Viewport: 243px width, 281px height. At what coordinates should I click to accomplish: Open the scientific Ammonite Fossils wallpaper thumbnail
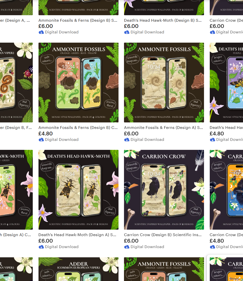pos(164,83)
